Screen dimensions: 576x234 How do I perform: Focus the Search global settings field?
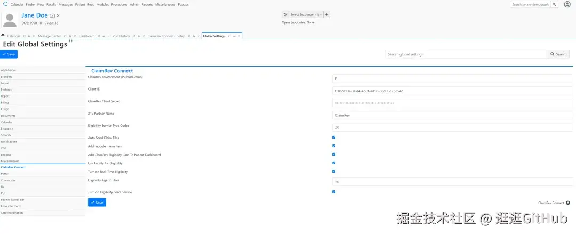click(467, 54)
